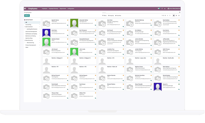
Task: Open the apps grid menu icon
Action: (25, 9)
